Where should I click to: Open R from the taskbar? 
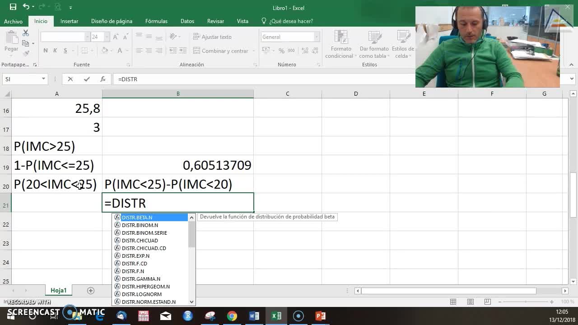tap(187, 316)
